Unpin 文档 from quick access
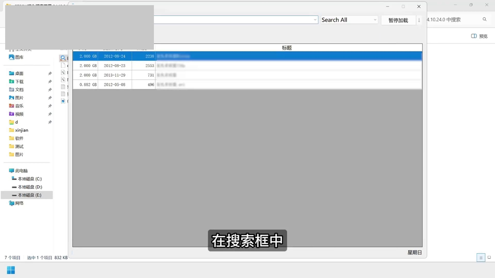Image resolution: width=495 pixels, height=278 pixels. 50,90
